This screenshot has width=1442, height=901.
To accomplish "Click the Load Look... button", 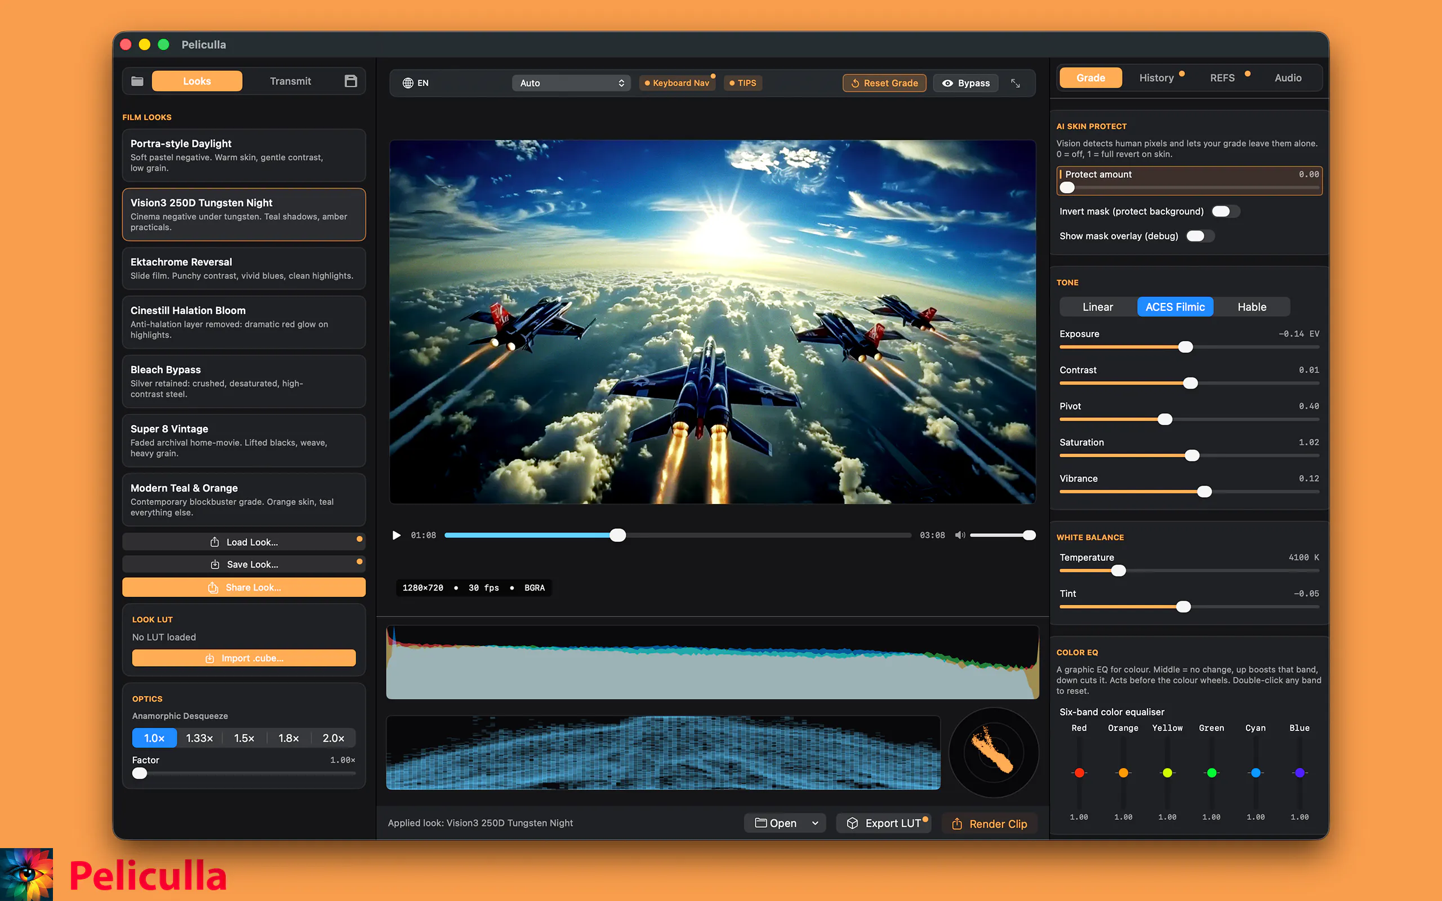I will (x=244, y=542).
